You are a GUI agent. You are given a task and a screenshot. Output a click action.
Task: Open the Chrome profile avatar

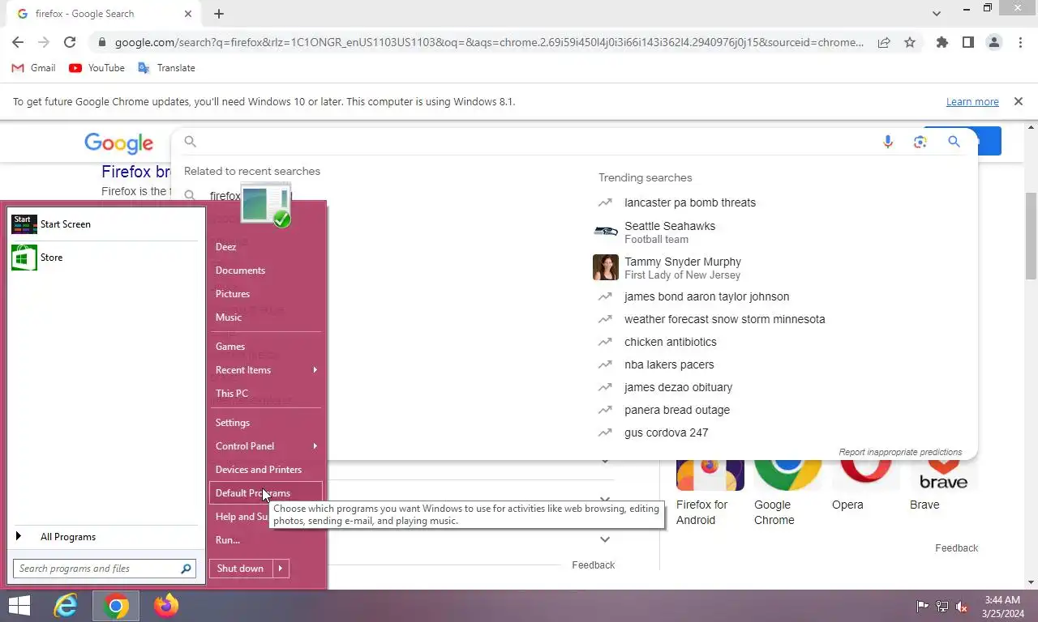994,42
